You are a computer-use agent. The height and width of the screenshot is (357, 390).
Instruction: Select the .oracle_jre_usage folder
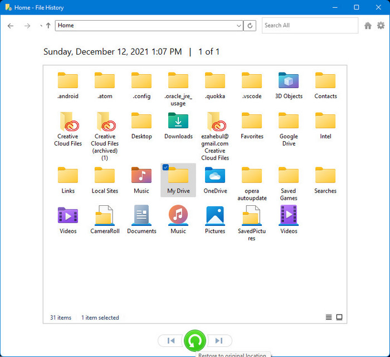pos(178,89)
